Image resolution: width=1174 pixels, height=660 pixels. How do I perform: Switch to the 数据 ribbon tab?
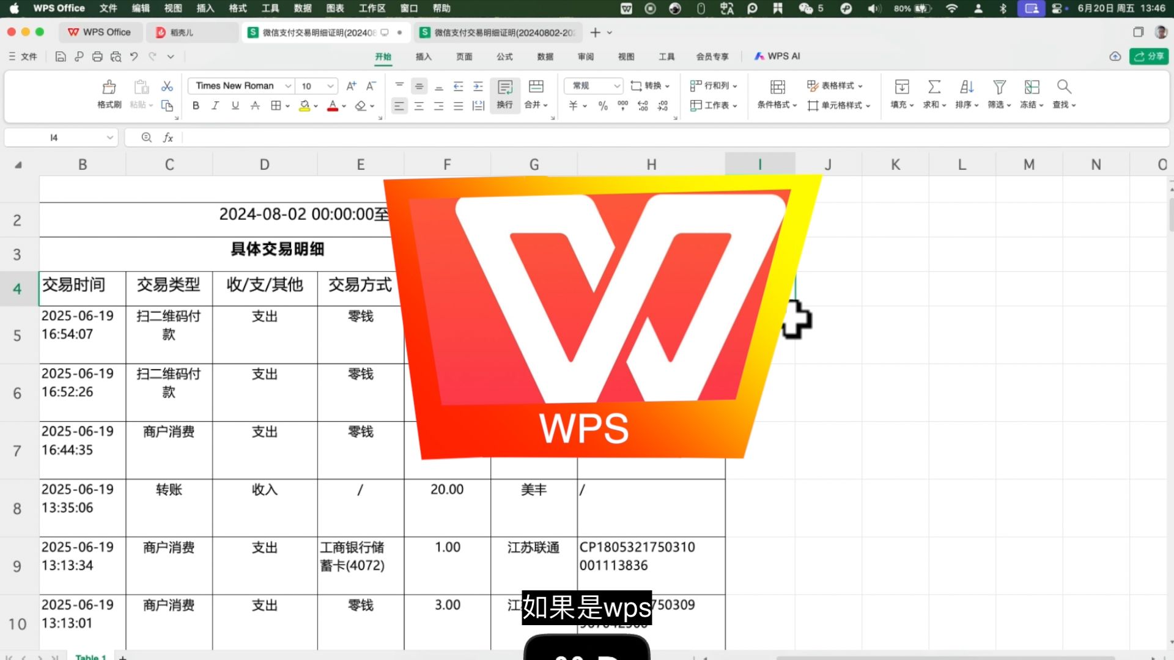click(x=545, y=56)
